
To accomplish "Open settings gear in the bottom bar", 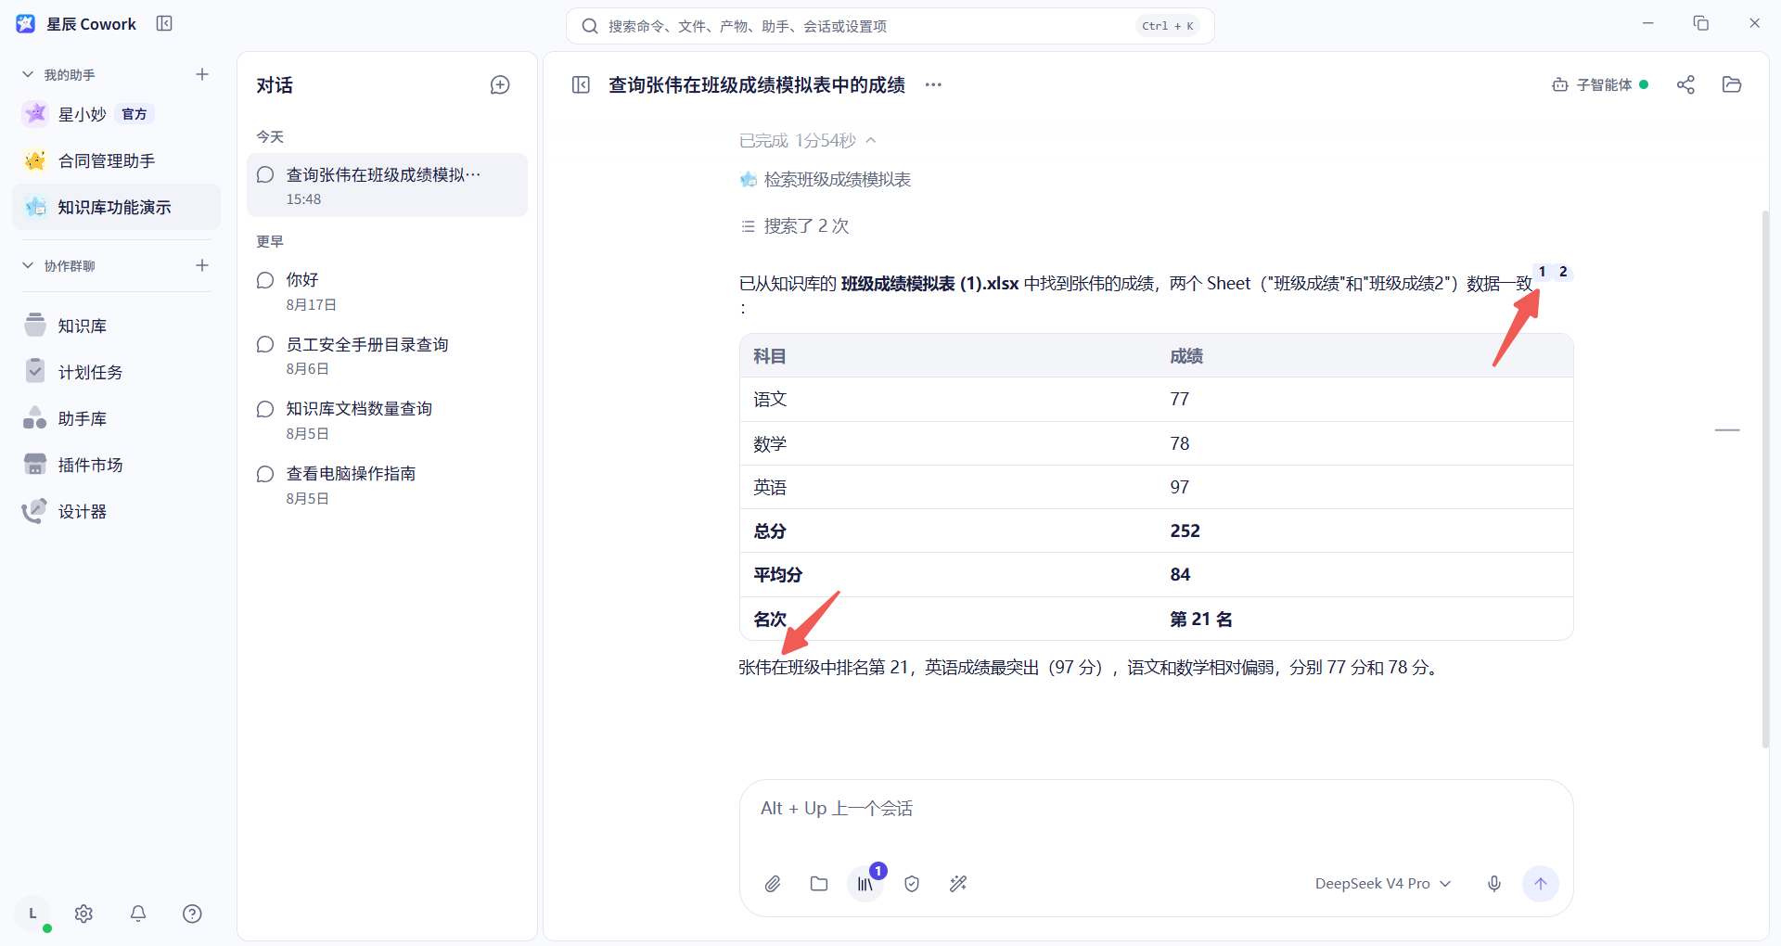I will [83, 914].
